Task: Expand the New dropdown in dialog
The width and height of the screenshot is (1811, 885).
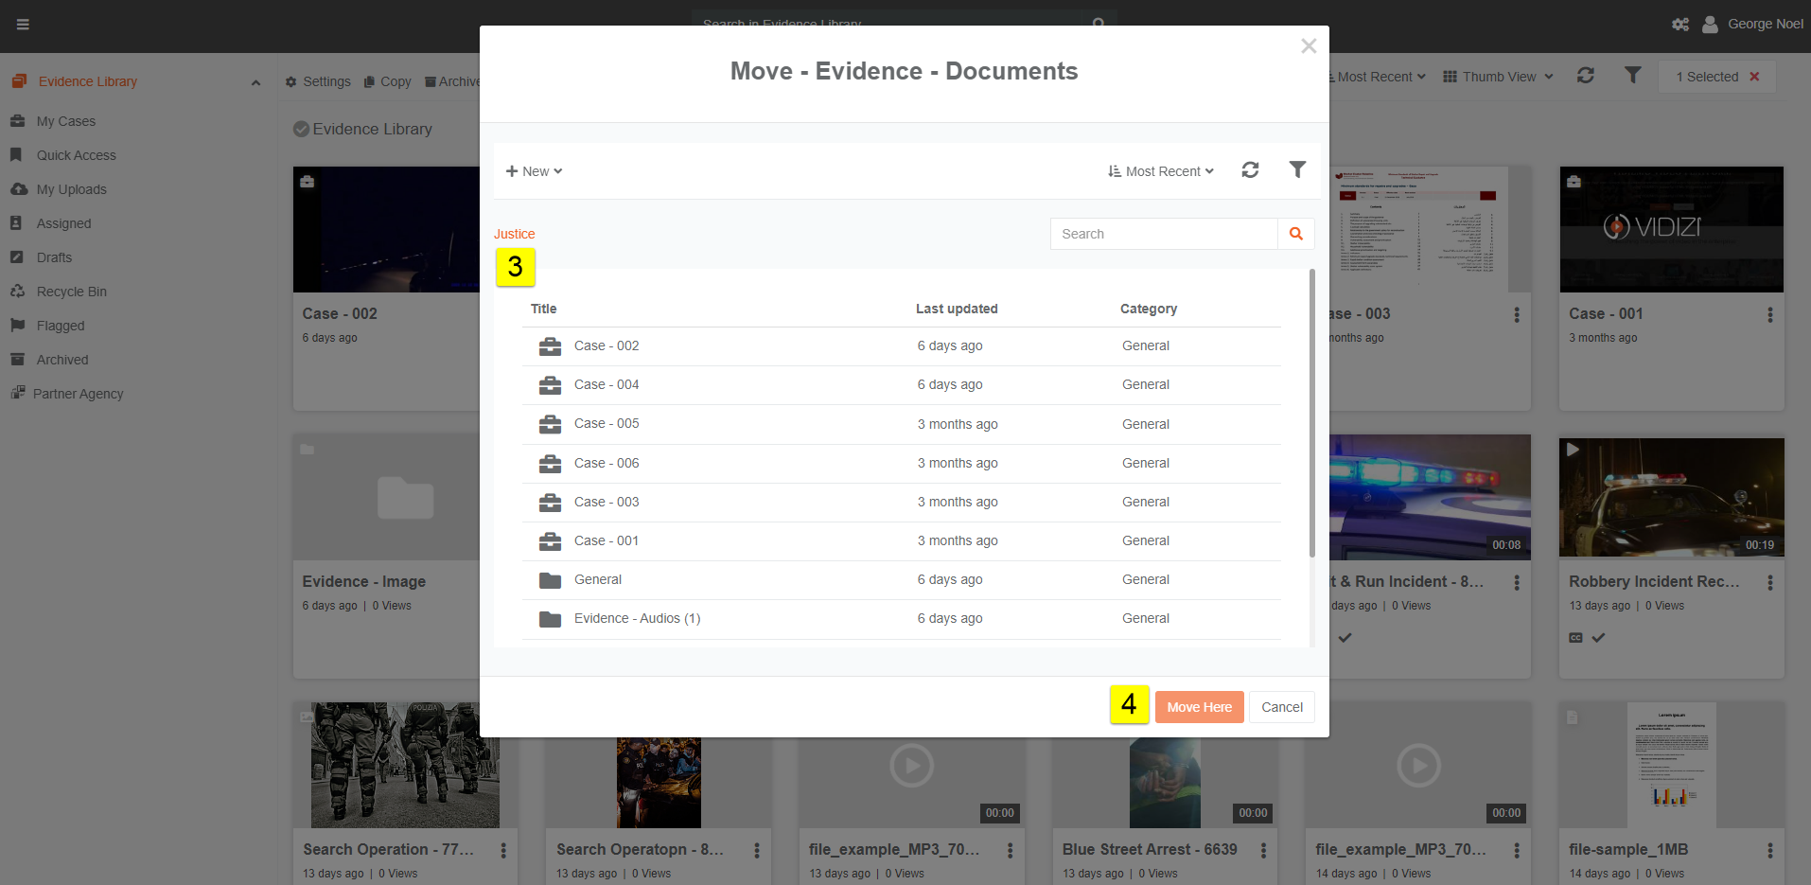Action: (534, 171)
